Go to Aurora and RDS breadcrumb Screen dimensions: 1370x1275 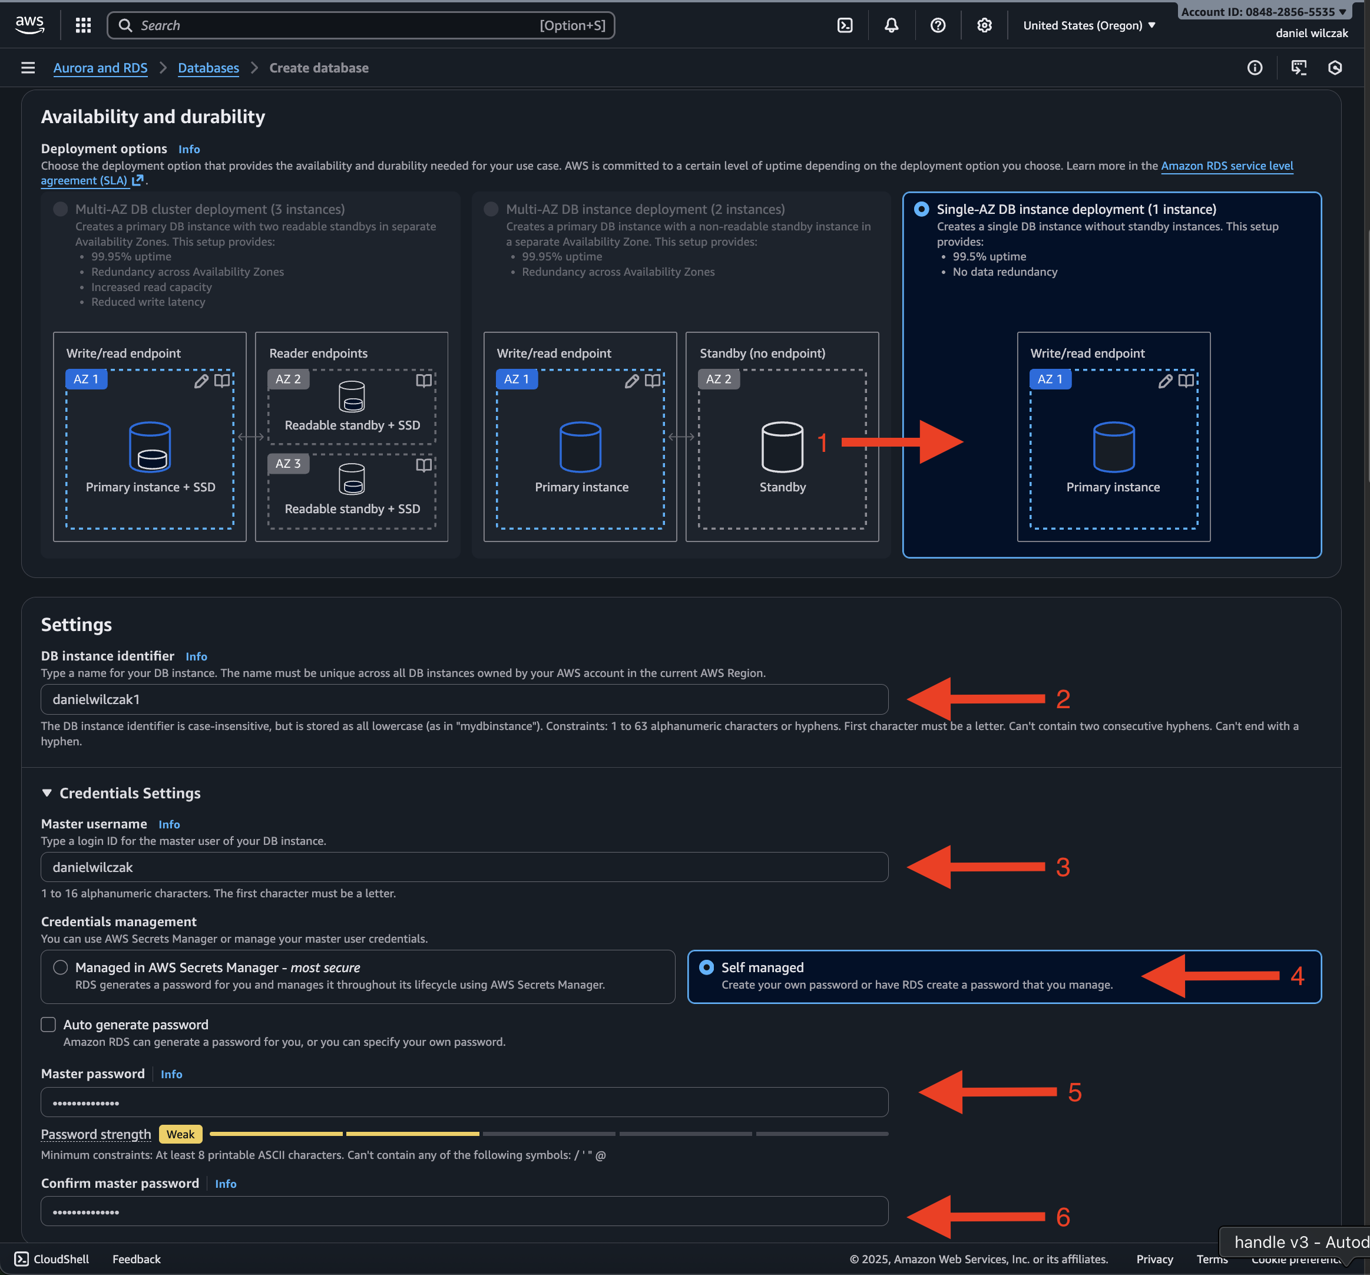[x=101, y=68]
